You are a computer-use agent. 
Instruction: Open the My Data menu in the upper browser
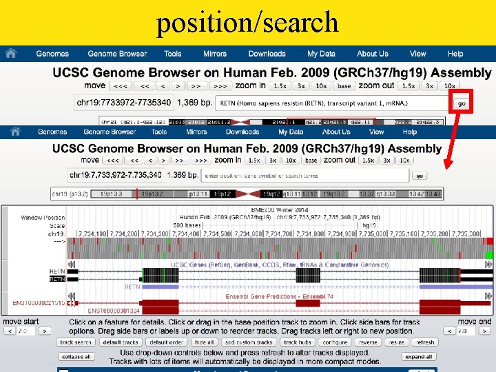[x=322, y=54]
